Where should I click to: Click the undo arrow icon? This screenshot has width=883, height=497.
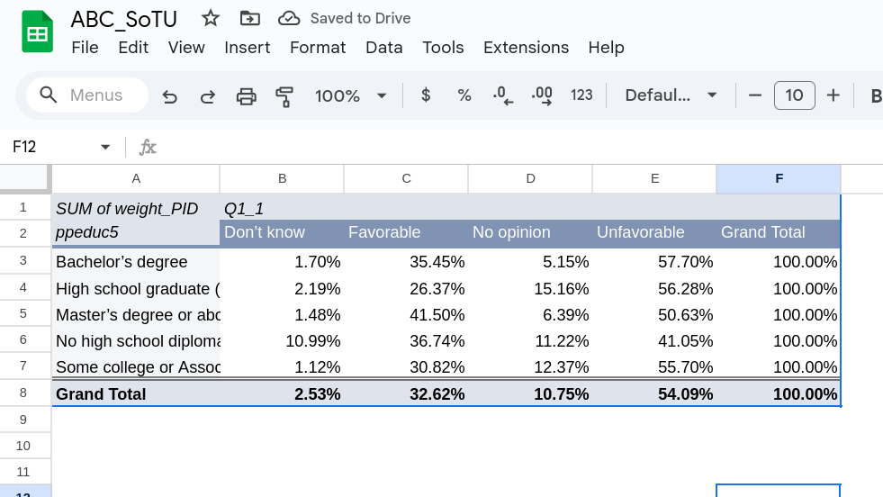click(x=169, y=95)
